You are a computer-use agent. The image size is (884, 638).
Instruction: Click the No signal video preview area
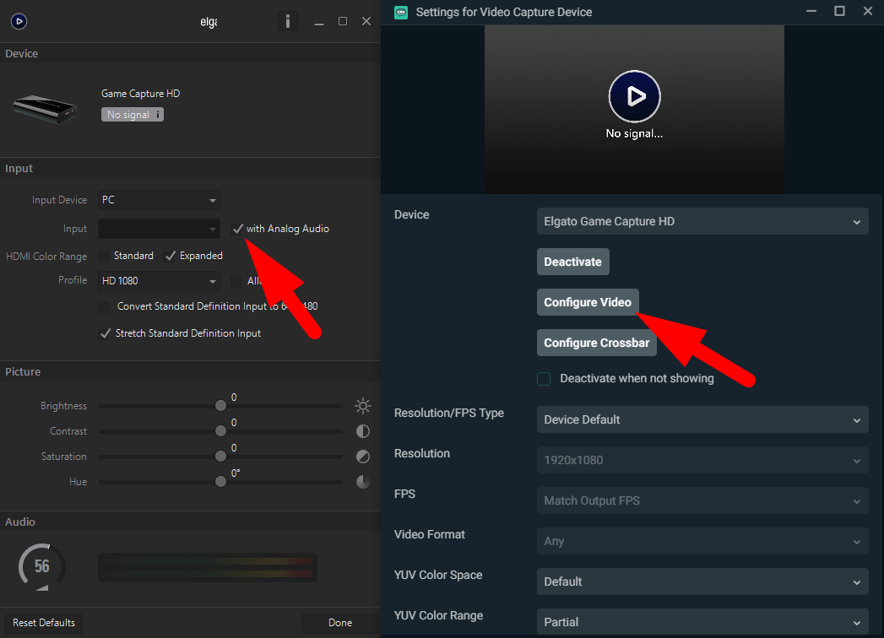click(x=634, y=110)
